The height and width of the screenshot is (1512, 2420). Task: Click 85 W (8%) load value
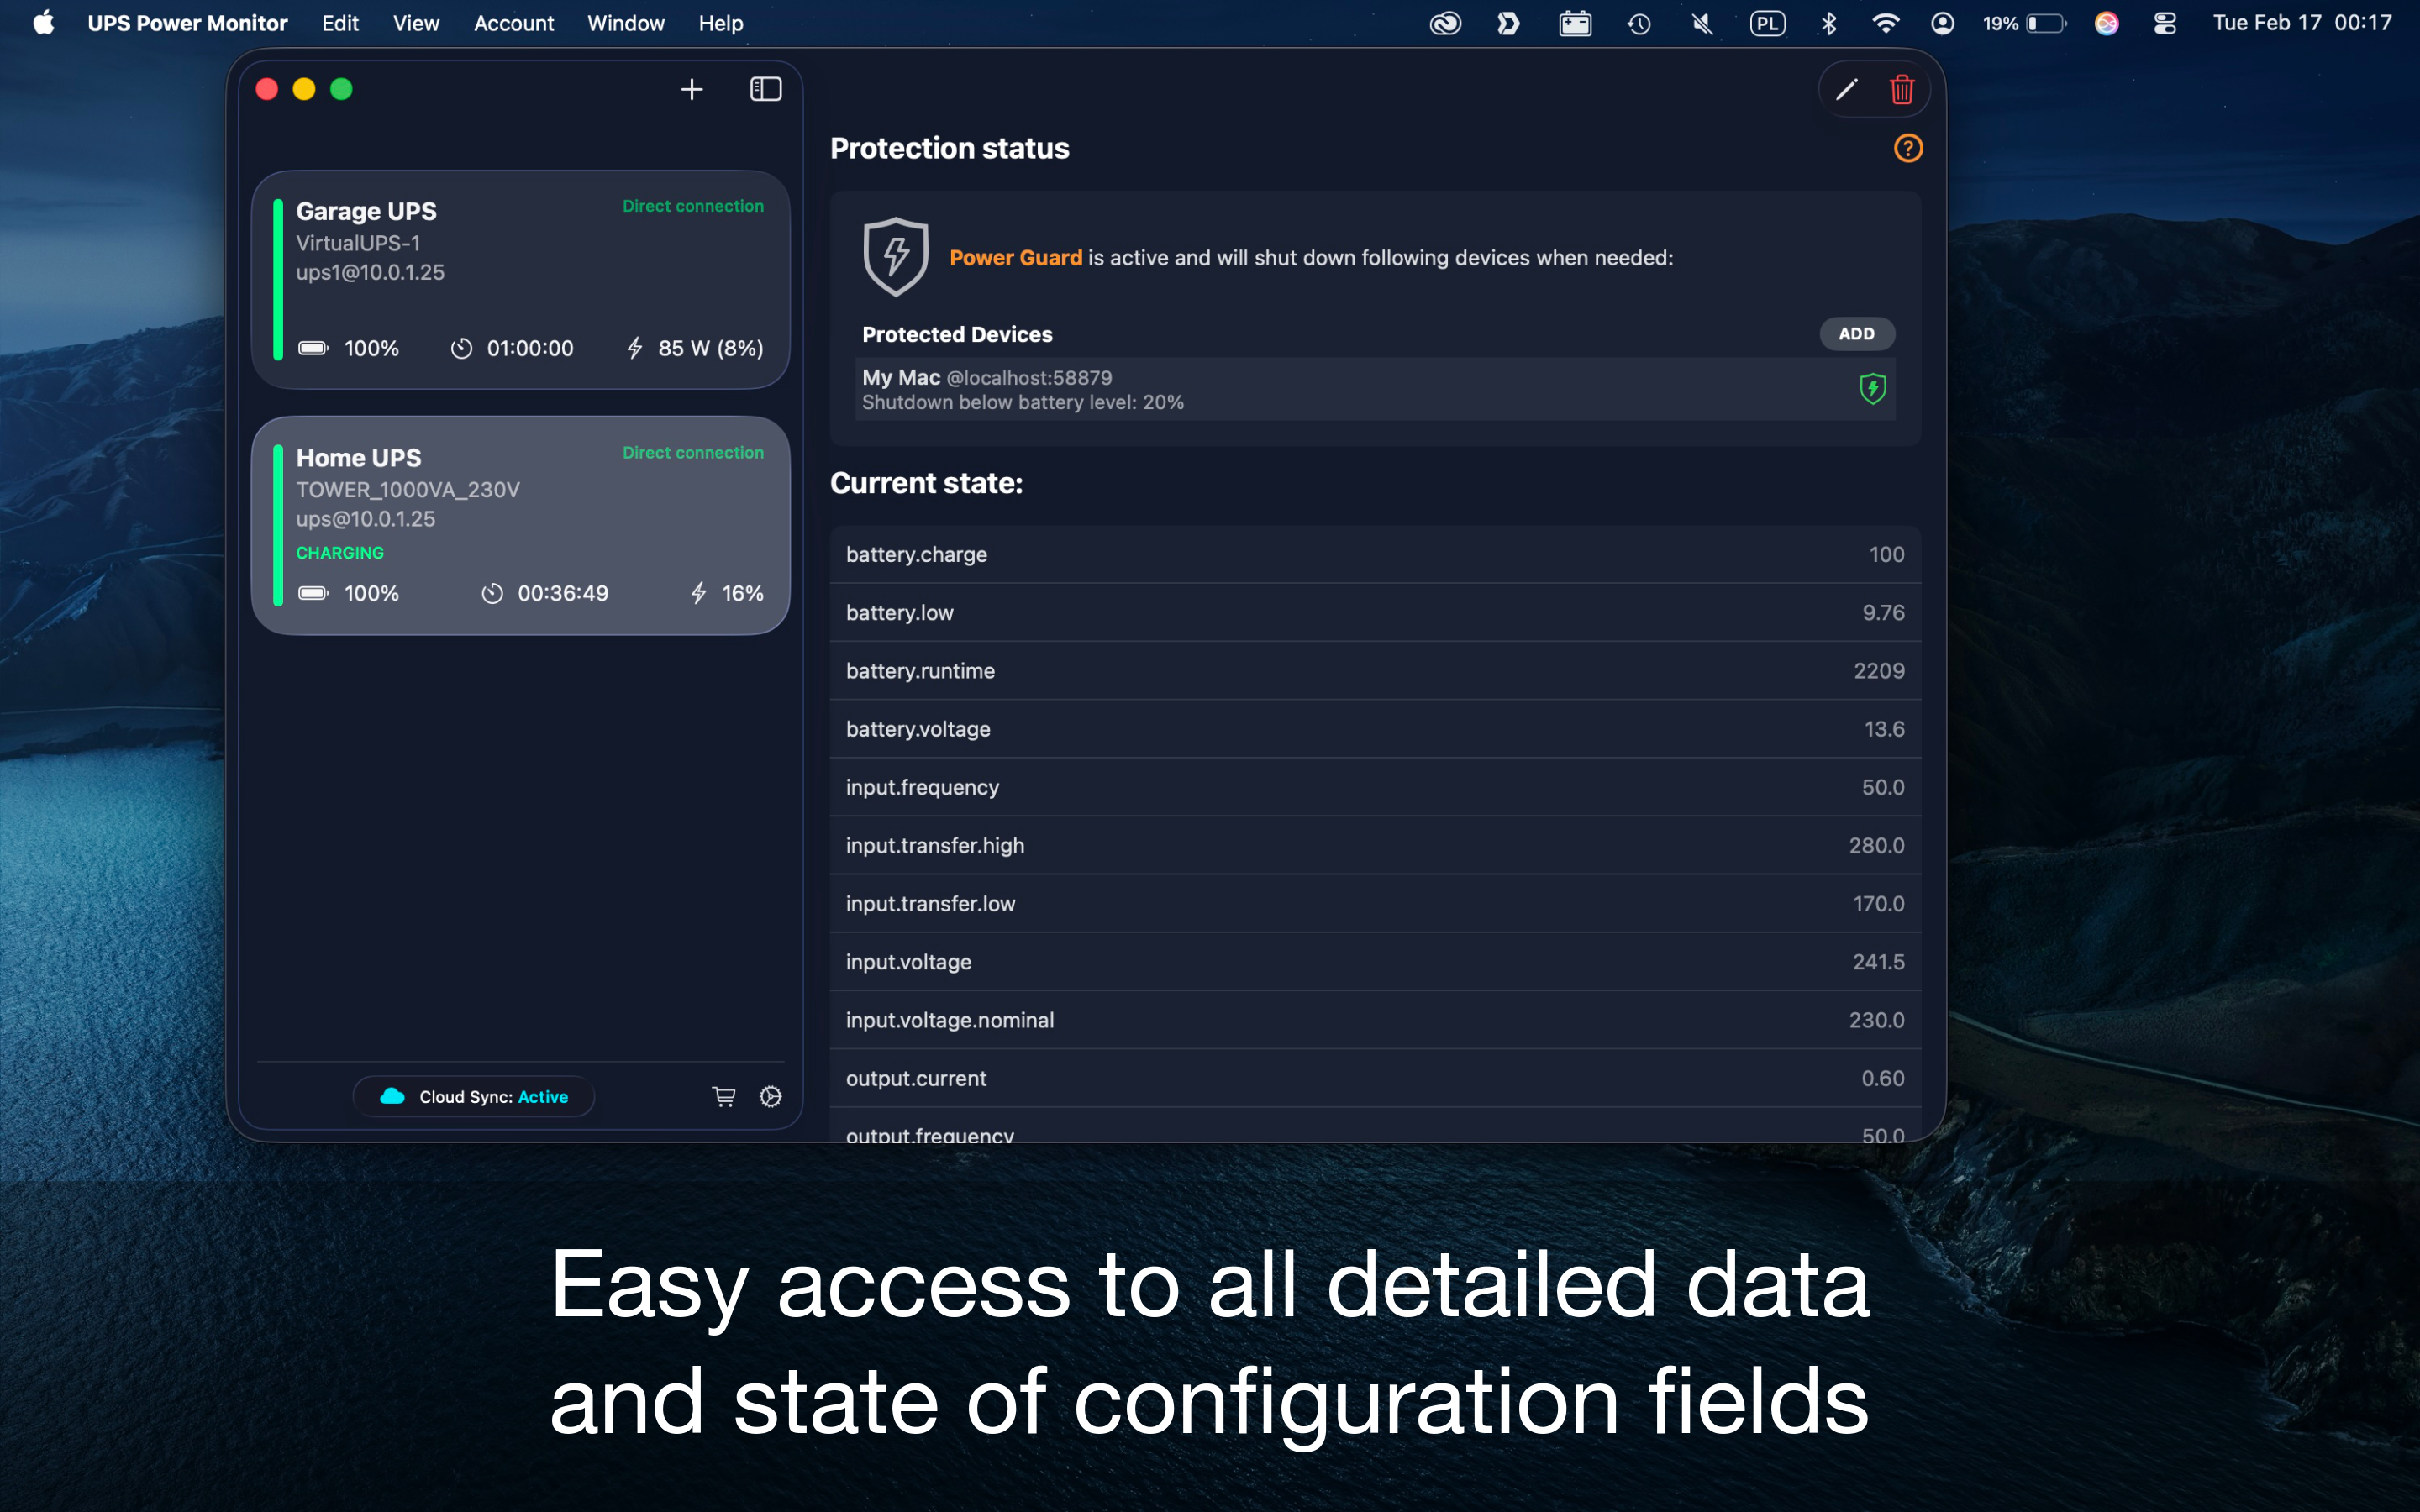click(x=711, y=348)
